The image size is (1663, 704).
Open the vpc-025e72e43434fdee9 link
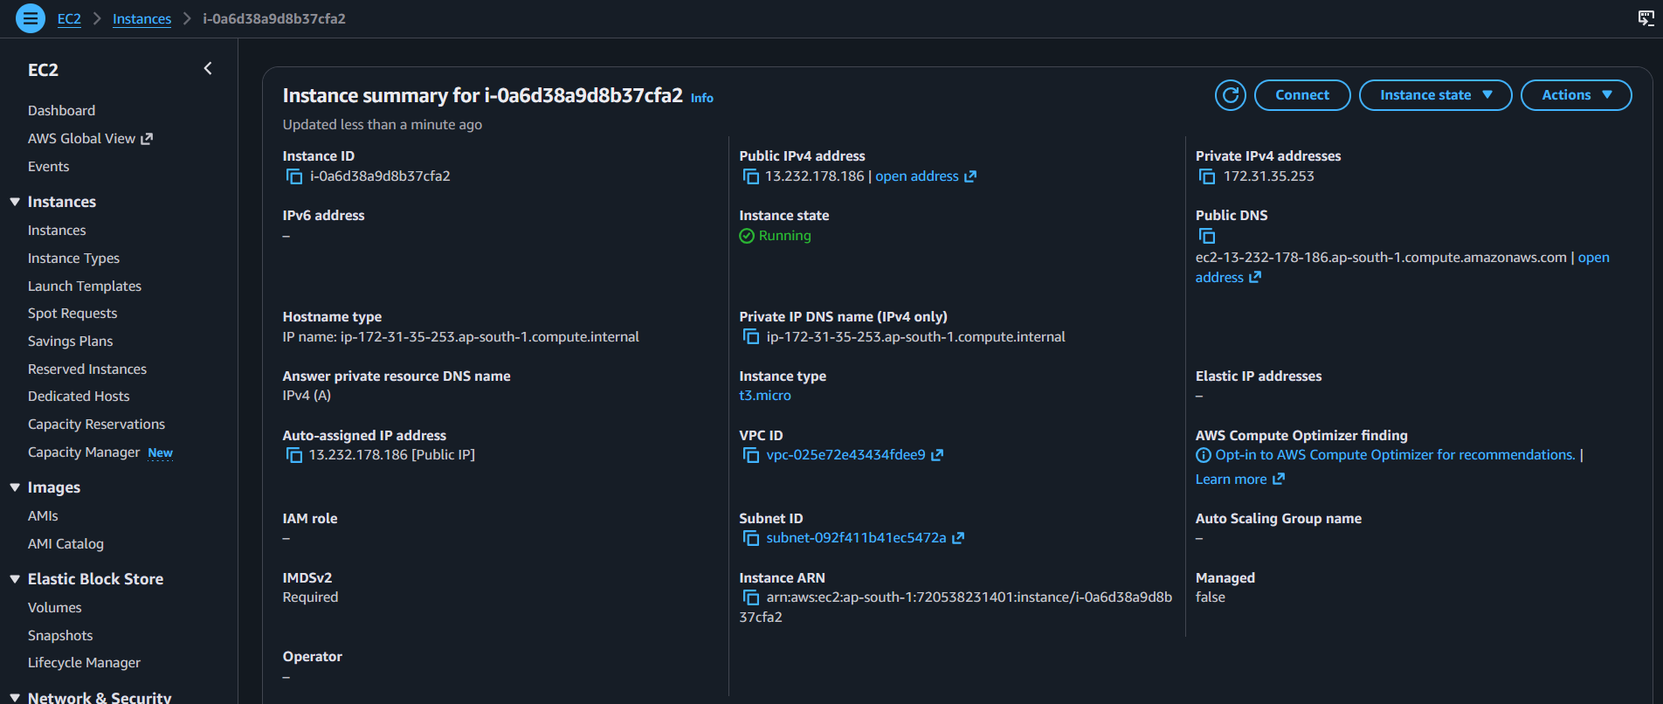pos(845,455)
